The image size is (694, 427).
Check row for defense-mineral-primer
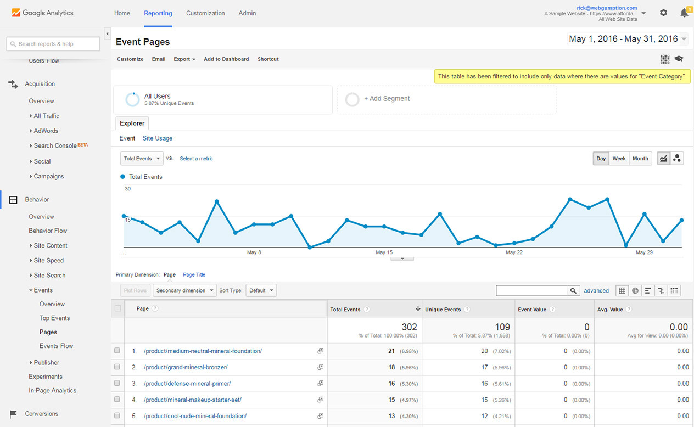click(x=117, y=383)
